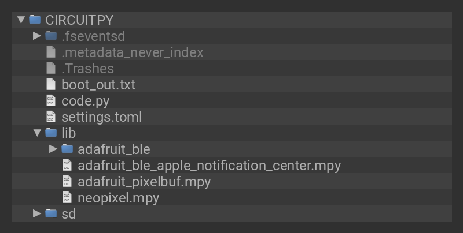The height and width of the screenshot is (233, 463).
Task: Select the code.py file name
Action: point(85,100)
